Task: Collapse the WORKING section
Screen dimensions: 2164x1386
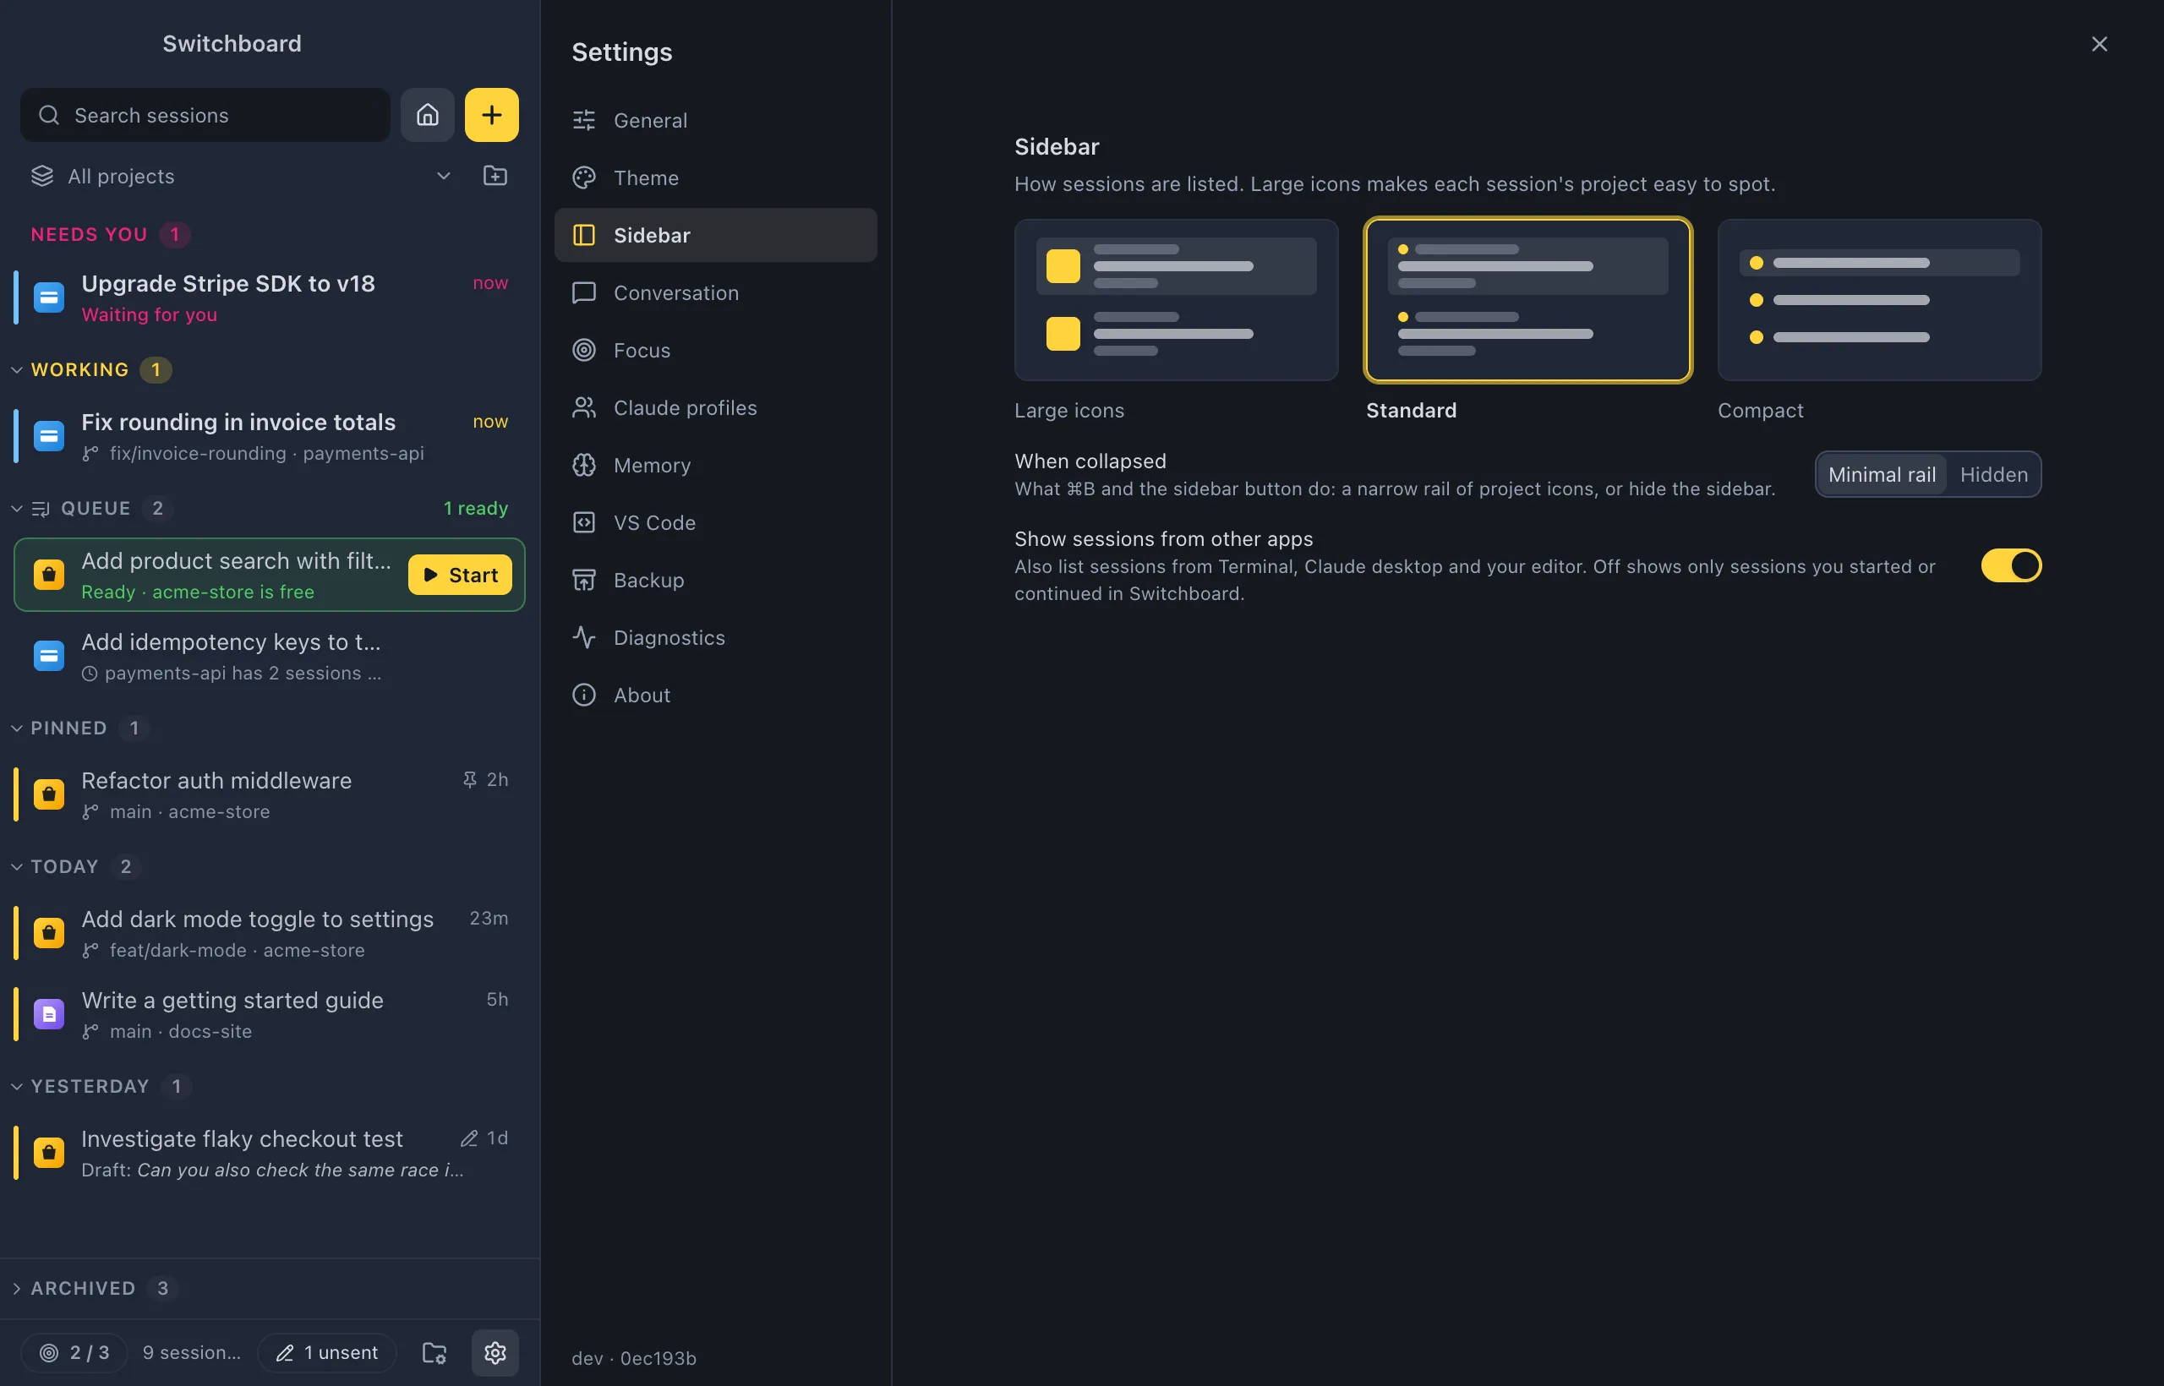Action: tap(16, 370)
